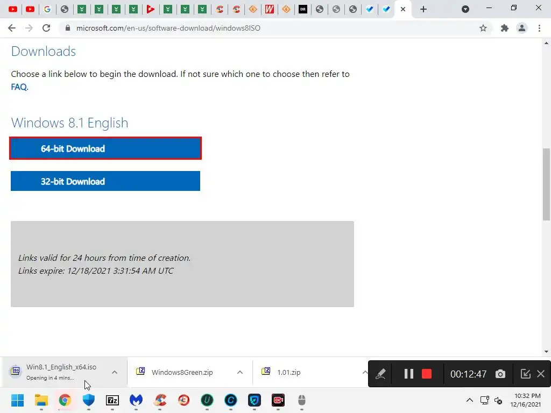Viewport: 551px width, 413px height.
Task: Open File Explorer from the taskbar
Action: tap(41, 400)
